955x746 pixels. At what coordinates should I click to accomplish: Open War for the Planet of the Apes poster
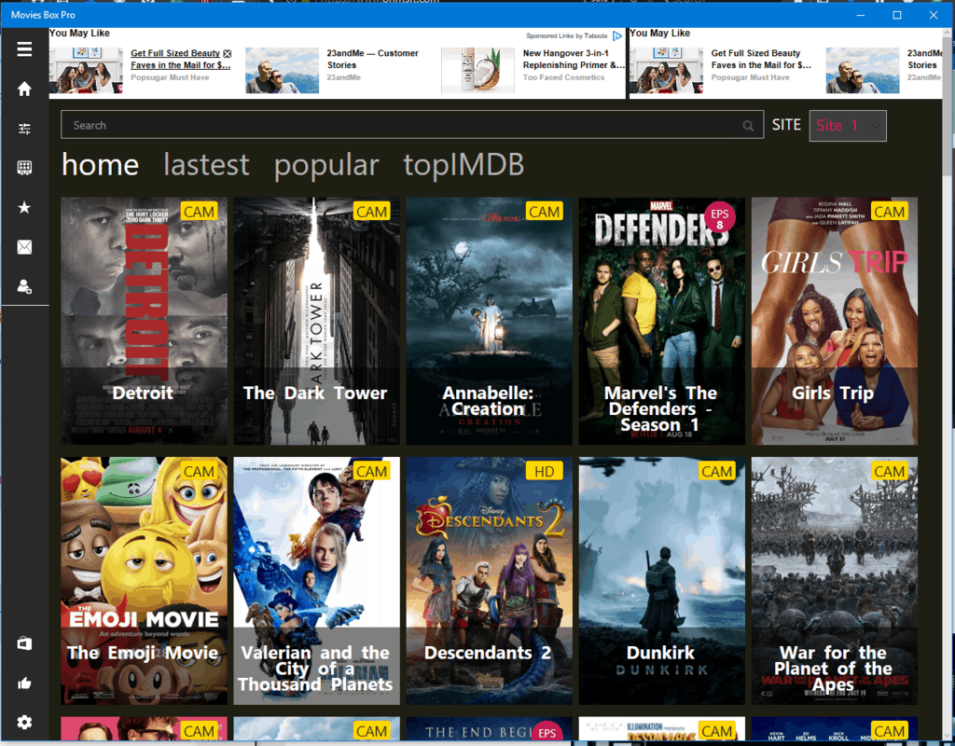point(835,581)
